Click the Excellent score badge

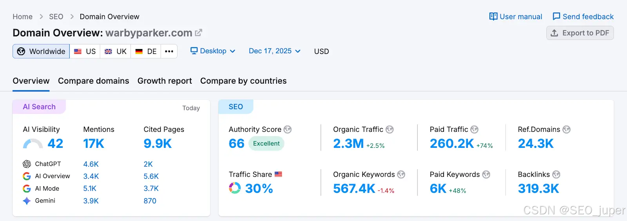click(266, 144)
